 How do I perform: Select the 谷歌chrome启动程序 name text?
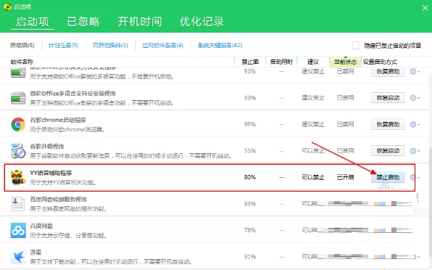58,120
